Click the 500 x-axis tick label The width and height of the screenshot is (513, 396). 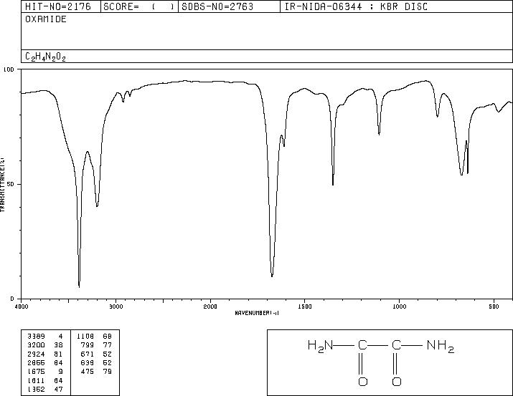(494, 306)
